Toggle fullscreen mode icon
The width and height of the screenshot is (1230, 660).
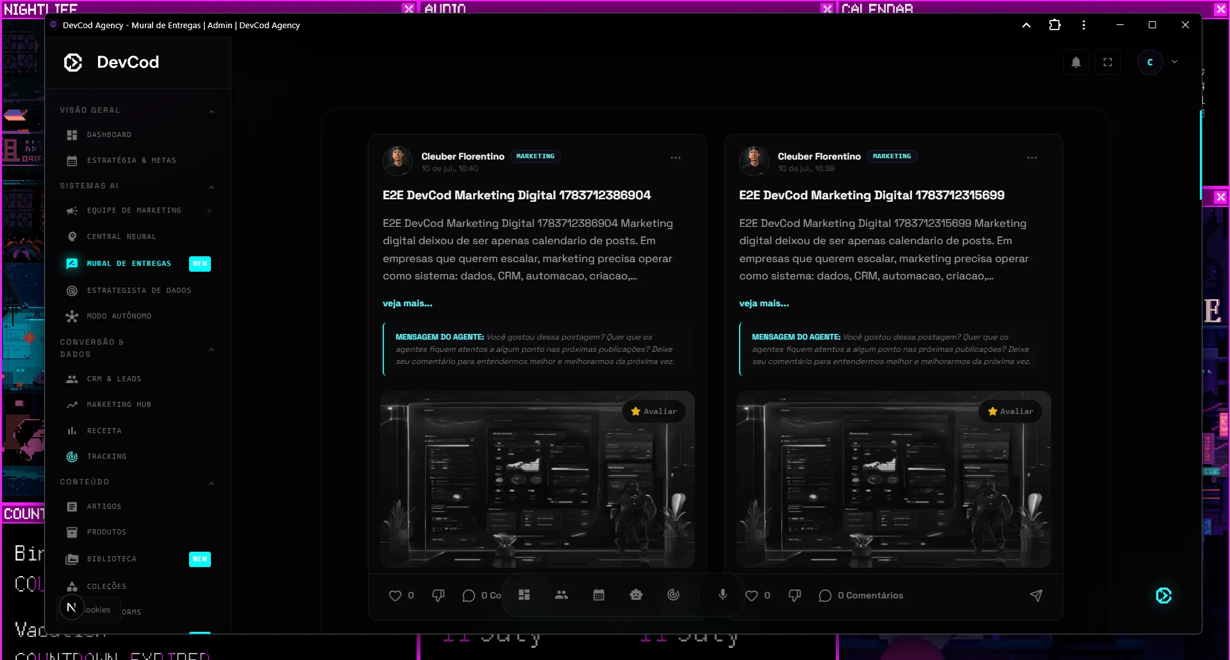point(1108,62)
